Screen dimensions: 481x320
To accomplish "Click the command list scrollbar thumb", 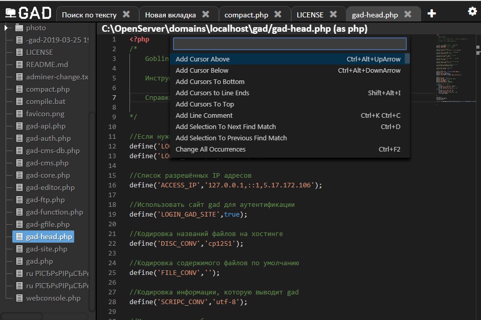I will click(407, 58).
